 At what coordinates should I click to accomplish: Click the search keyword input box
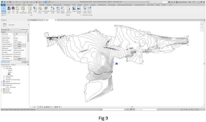pyautogui.click(x=158, y=2)
